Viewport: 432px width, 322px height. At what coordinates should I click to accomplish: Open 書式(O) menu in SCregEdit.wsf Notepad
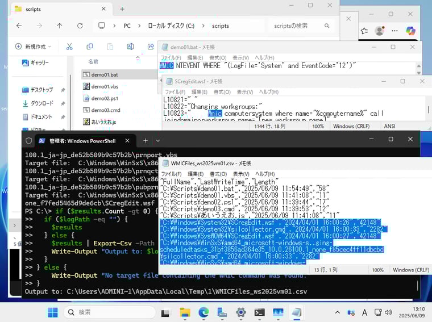coord(222,92)
